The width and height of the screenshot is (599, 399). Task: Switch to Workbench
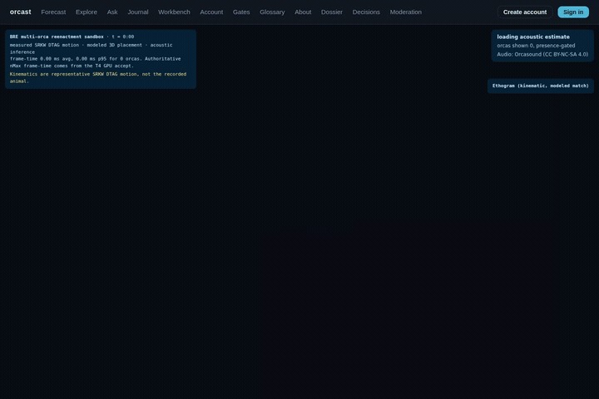(174, 12)
